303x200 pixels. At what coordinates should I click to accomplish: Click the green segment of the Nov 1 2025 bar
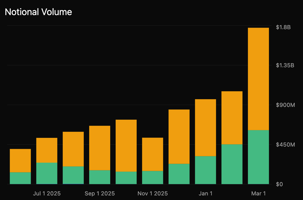(153, 177)
